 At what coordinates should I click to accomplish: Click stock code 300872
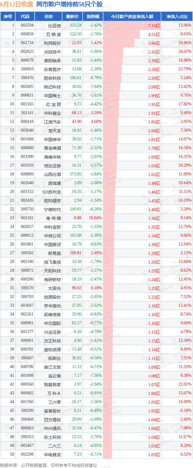point(27,271)
